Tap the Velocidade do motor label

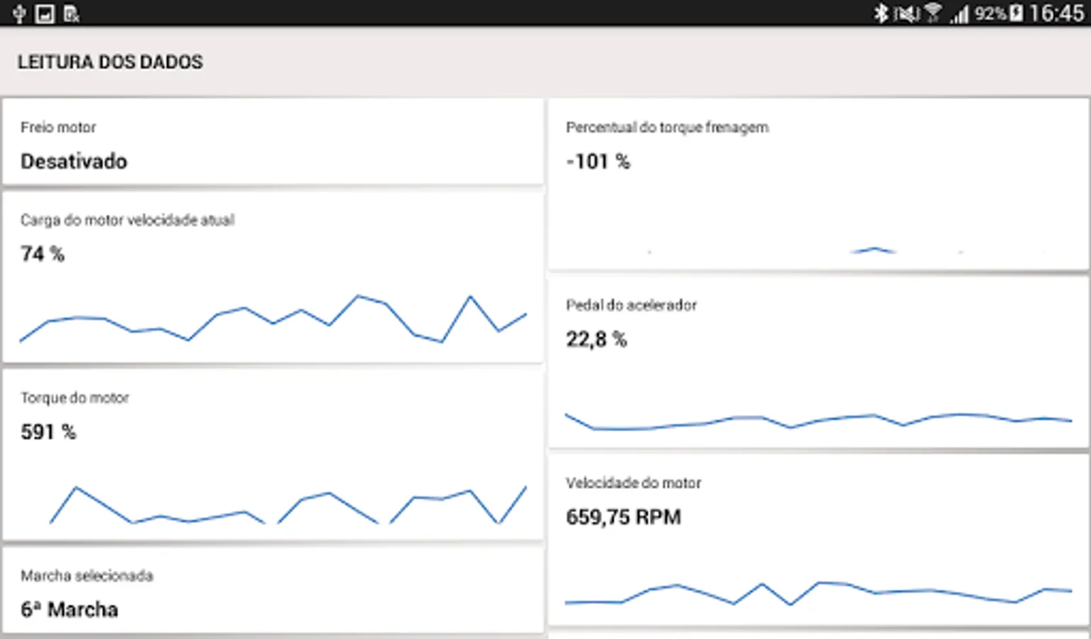pyautogui.click(x=633, y=483)
